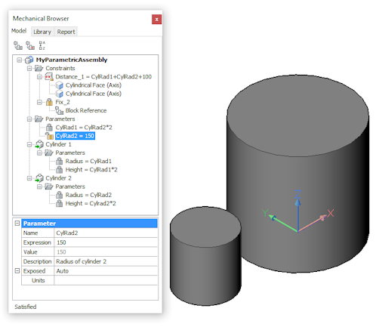Open the Report tab

(66, 32)
